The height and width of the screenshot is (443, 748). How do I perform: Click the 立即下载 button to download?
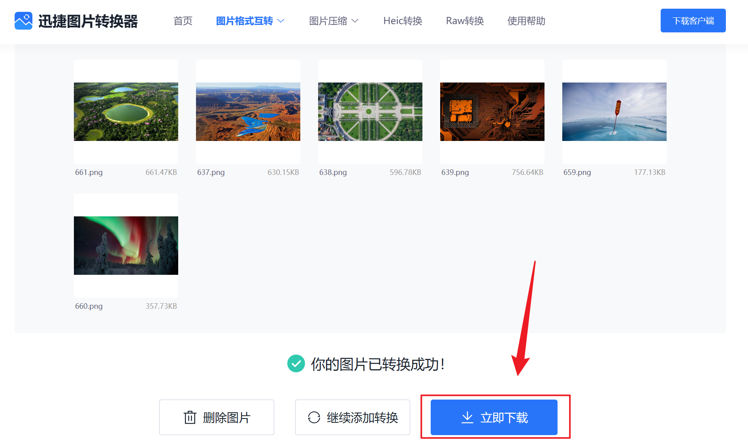coord(494,417)
